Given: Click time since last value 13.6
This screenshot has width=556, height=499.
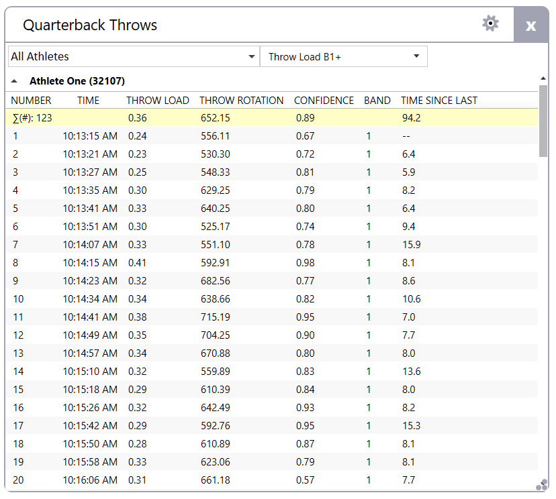Looking at the screenshot, I should click(x=412, y=371).
